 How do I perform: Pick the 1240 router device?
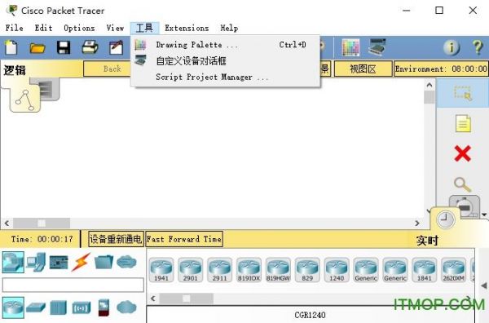tap(337, 270)
